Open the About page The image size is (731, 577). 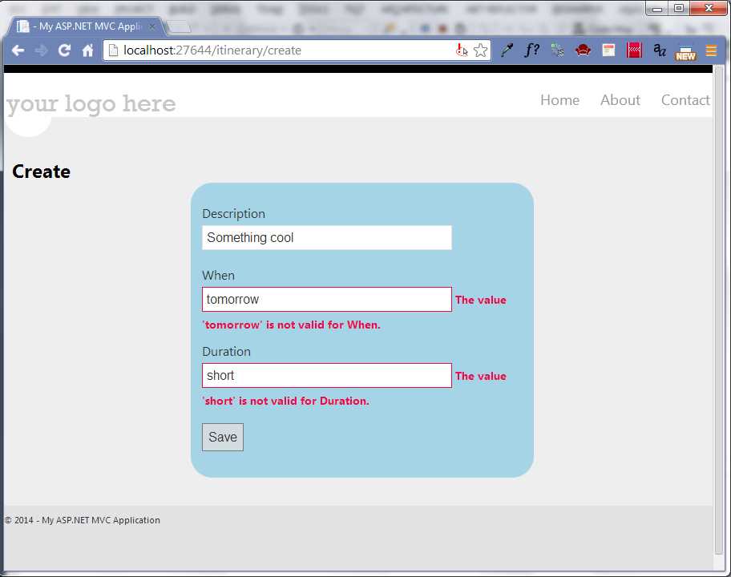click(620, 99)
